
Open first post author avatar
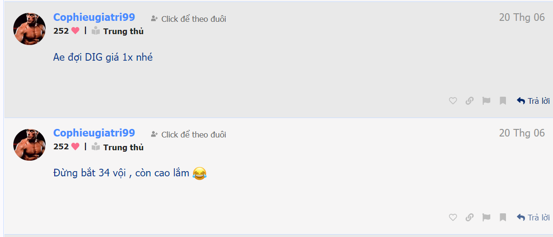(x=29, y=29)
